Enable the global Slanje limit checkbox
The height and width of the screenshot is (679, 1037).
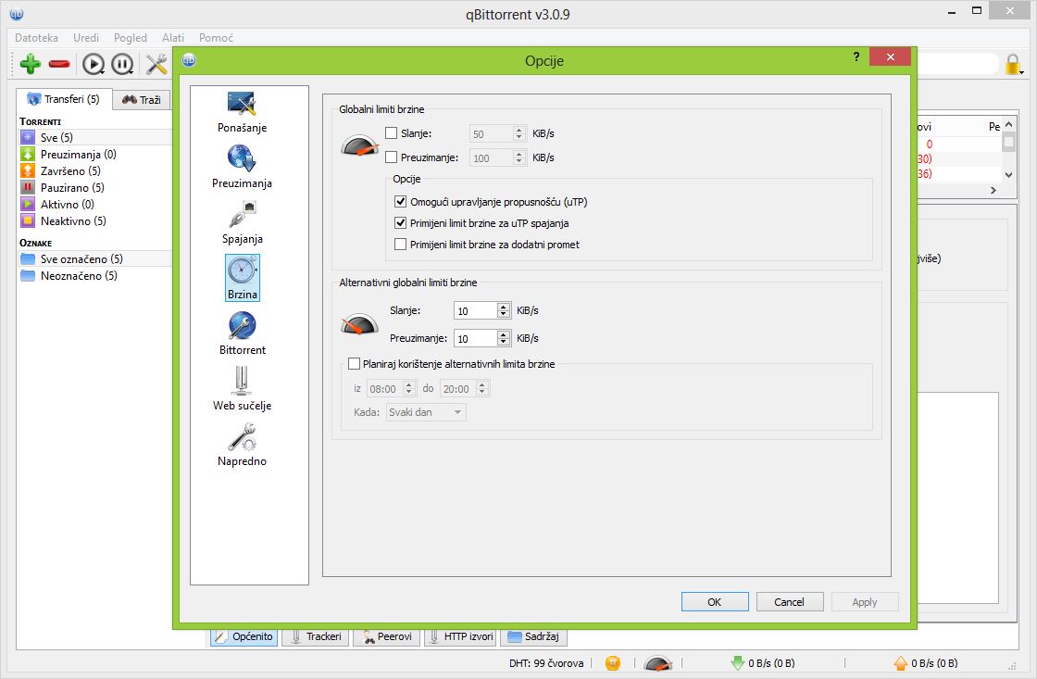point(391,133)
